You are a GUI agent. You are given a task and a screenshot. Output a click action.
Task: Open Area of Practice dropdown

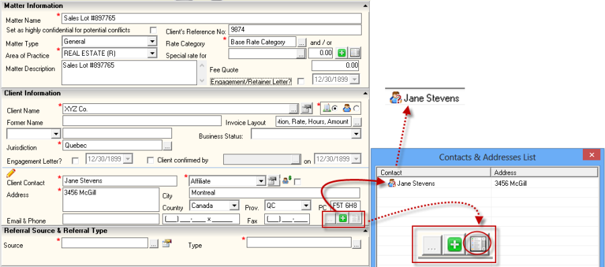click(x=153, y=53)
